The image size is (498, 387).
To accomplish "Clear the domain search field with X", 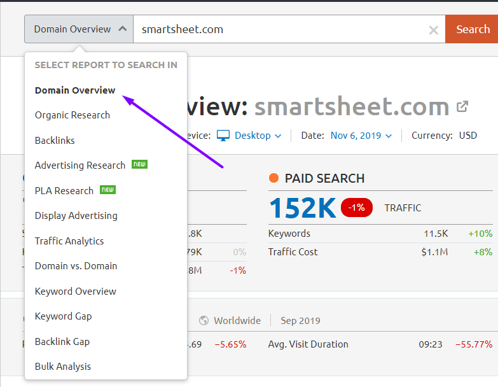I will (x=433, y=30).
